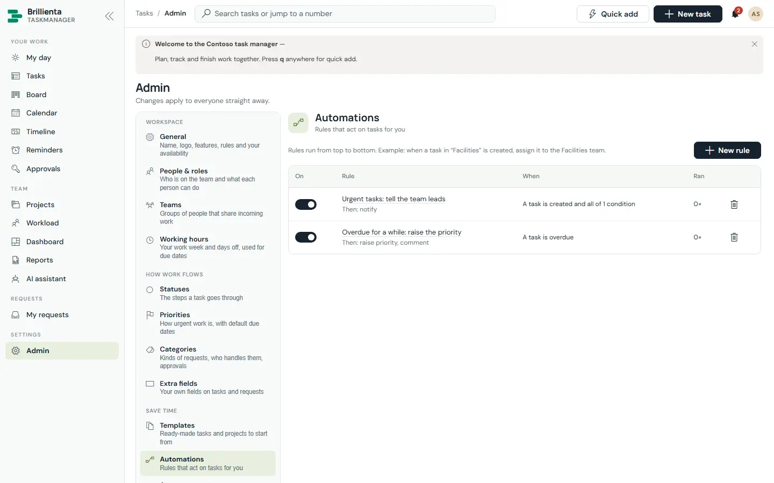Screen dimensions: 774x483
Task: Collapse the sidebar with the double chevron
Action: click(x=109, y=16)
